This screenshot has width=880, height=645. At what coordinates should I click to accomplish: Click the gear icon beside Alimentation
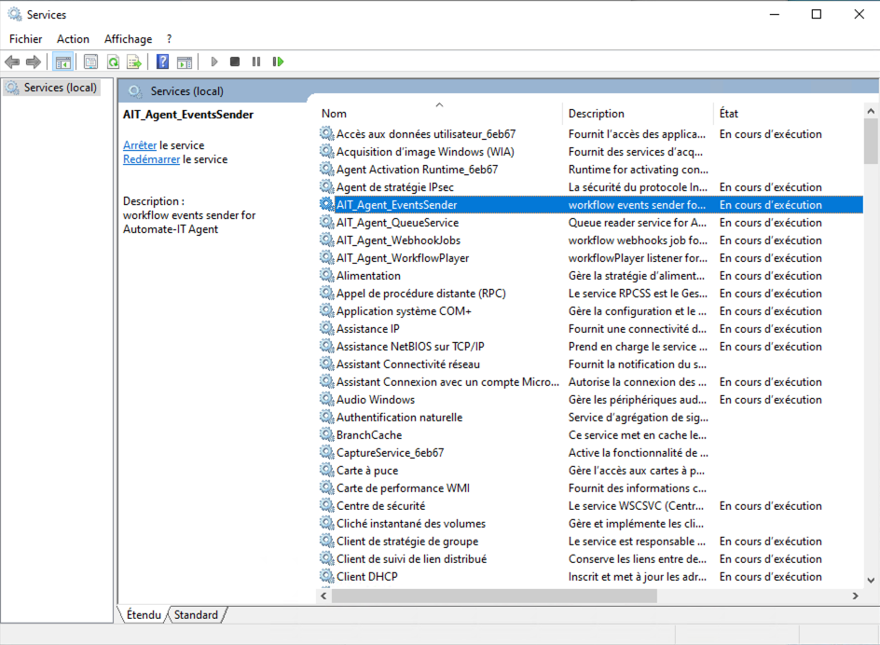click(x=326, y=275)
